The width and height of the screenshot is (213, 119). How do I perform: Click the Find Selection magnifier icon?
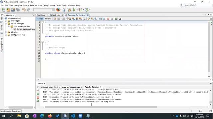coord(70,19)
